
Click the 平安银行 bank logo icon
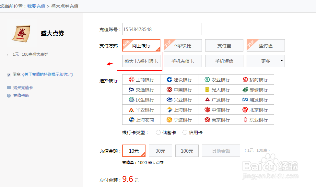(131, 110)
